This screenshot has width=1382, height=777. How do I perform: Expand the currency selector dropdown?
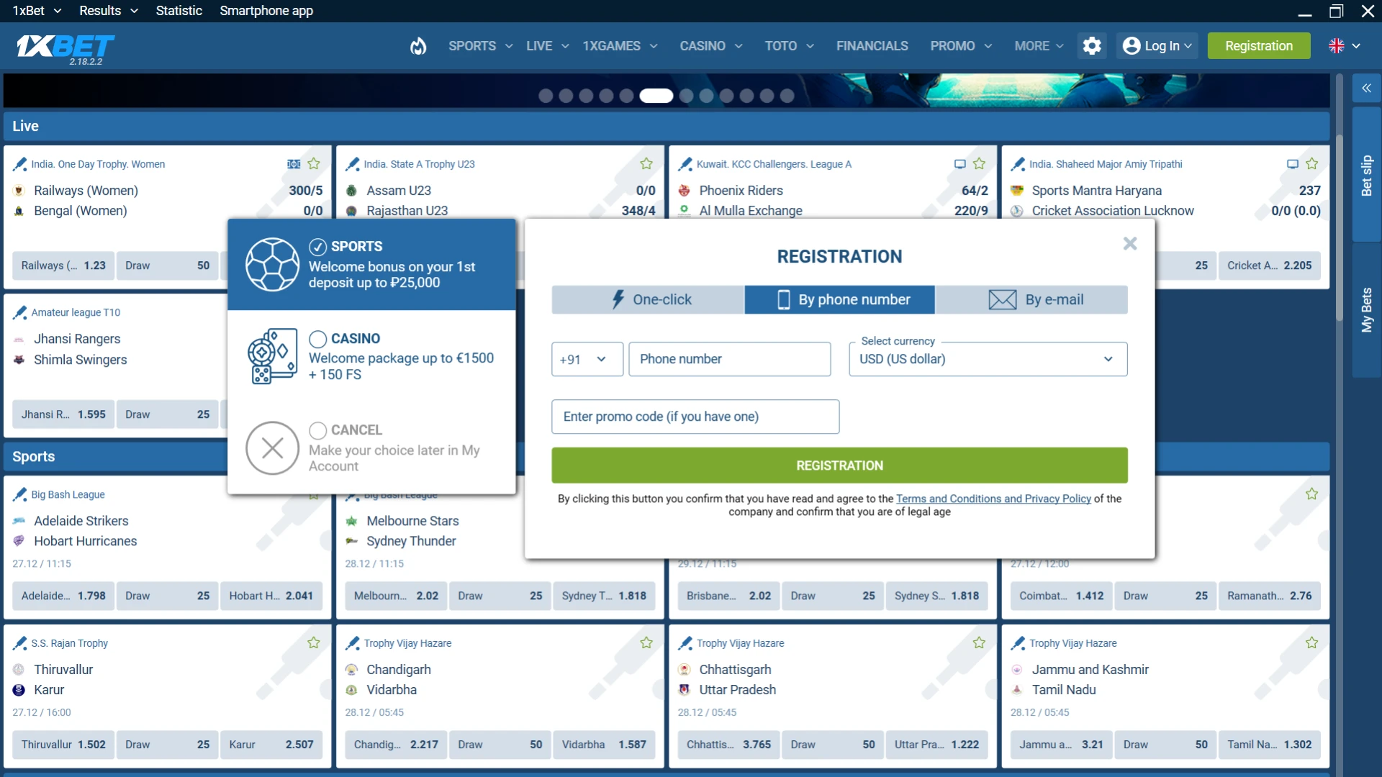[x=1108, y=358]
